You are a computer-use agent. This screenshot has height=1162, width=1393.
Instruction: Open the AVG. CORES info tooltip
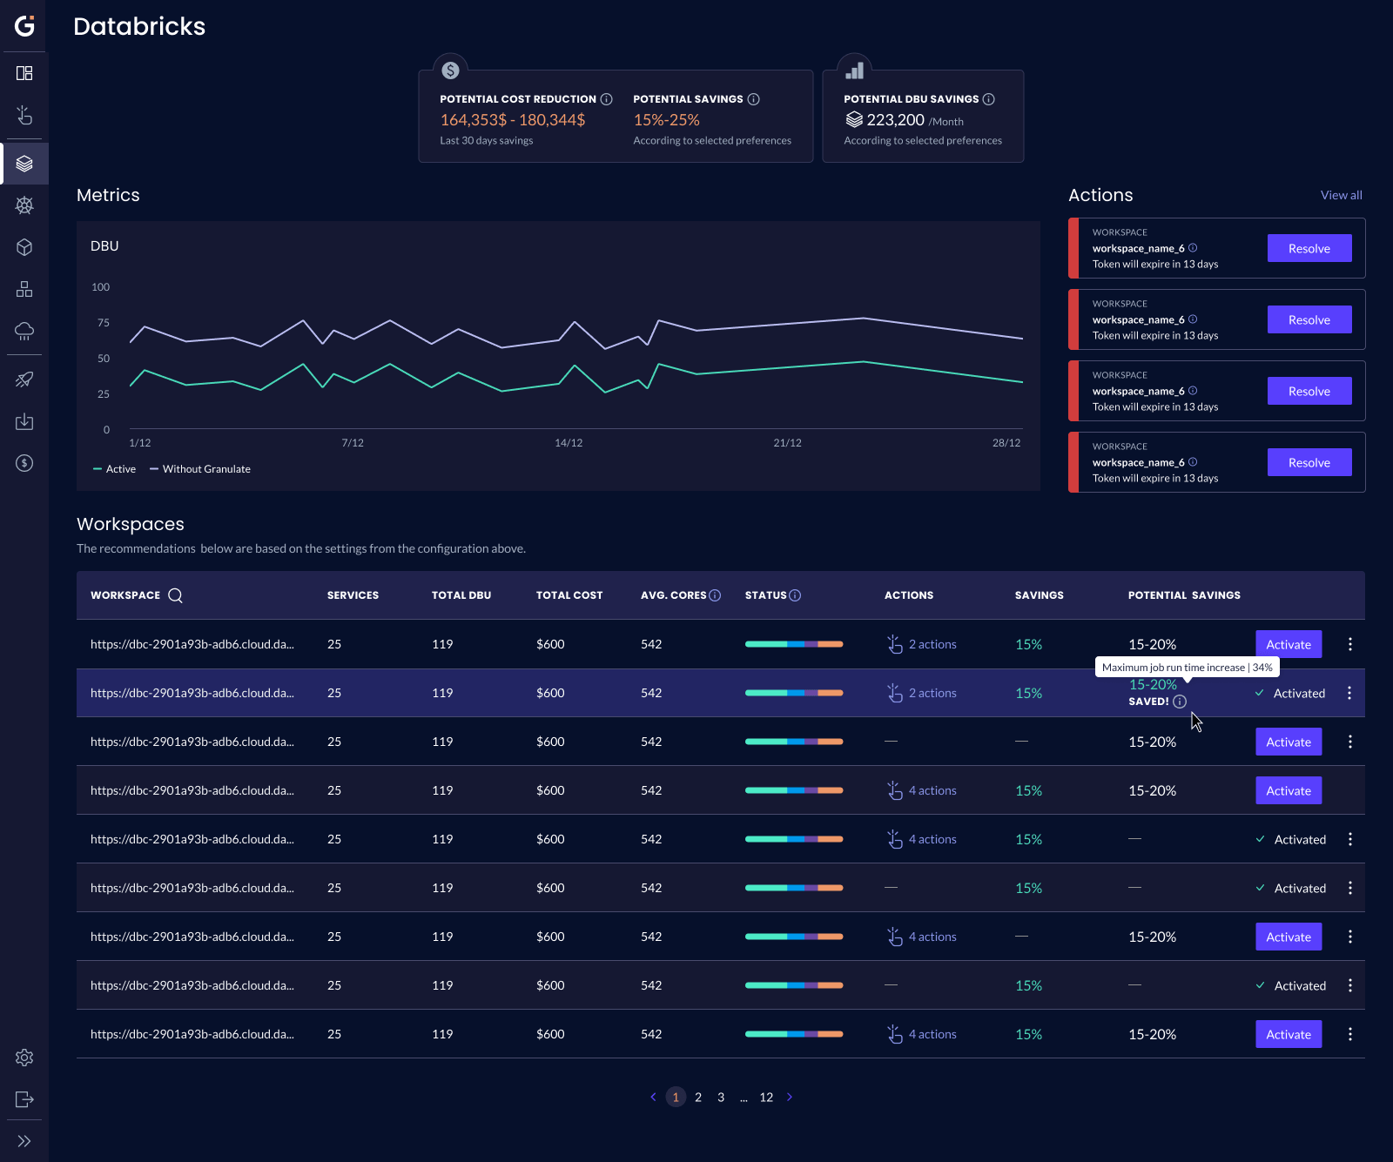coord(714,595)
